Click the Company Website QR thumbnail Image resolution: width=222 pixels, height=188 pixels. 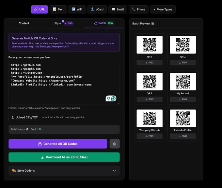click(150, 118)
